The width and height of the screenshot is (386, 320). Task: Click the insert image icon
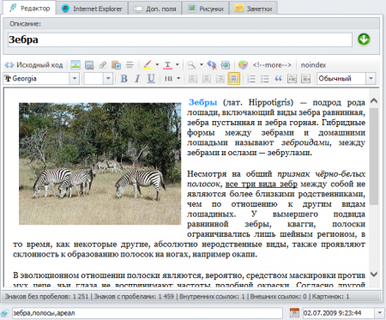[x=75, y=65]
